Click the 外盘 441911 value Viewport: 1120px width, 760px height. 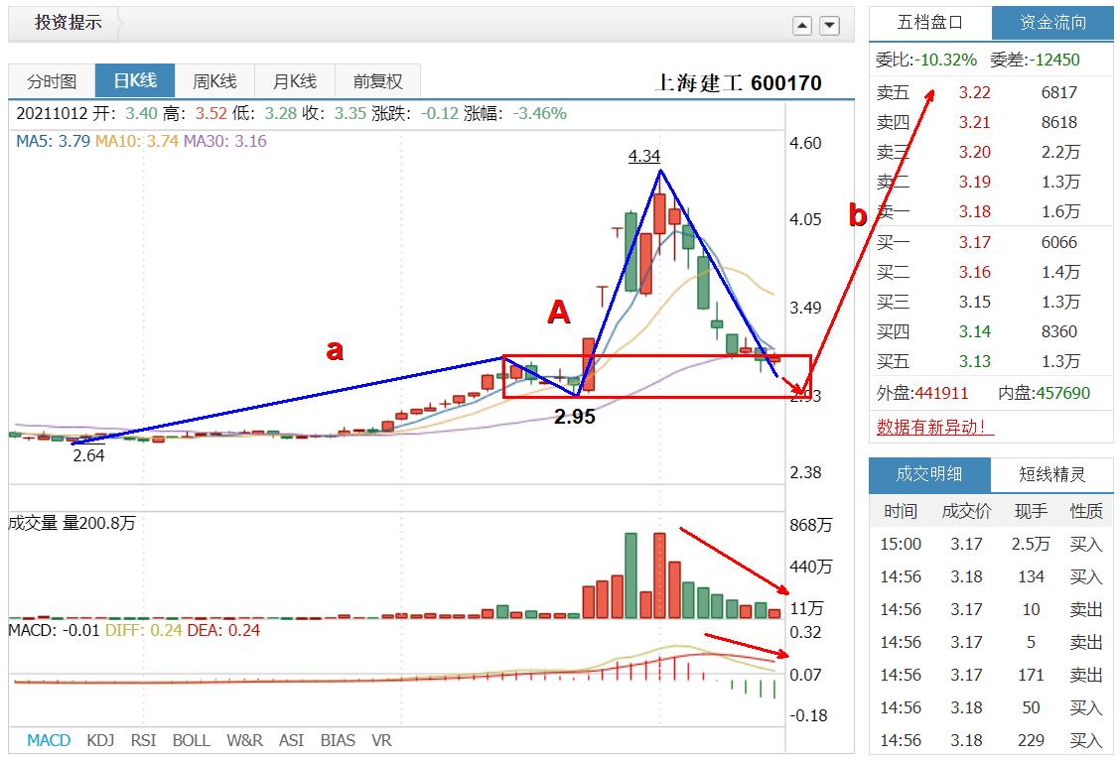941,393
